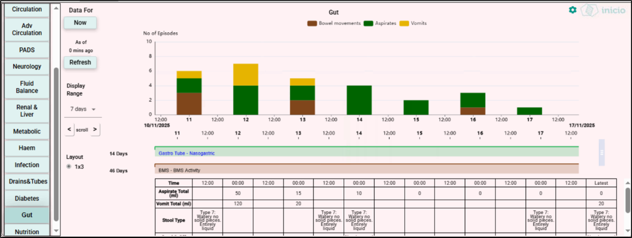Click the brown Bowel movements legend swatch
The width and height of the screenshot is (632, 238).
pos(312,23)
